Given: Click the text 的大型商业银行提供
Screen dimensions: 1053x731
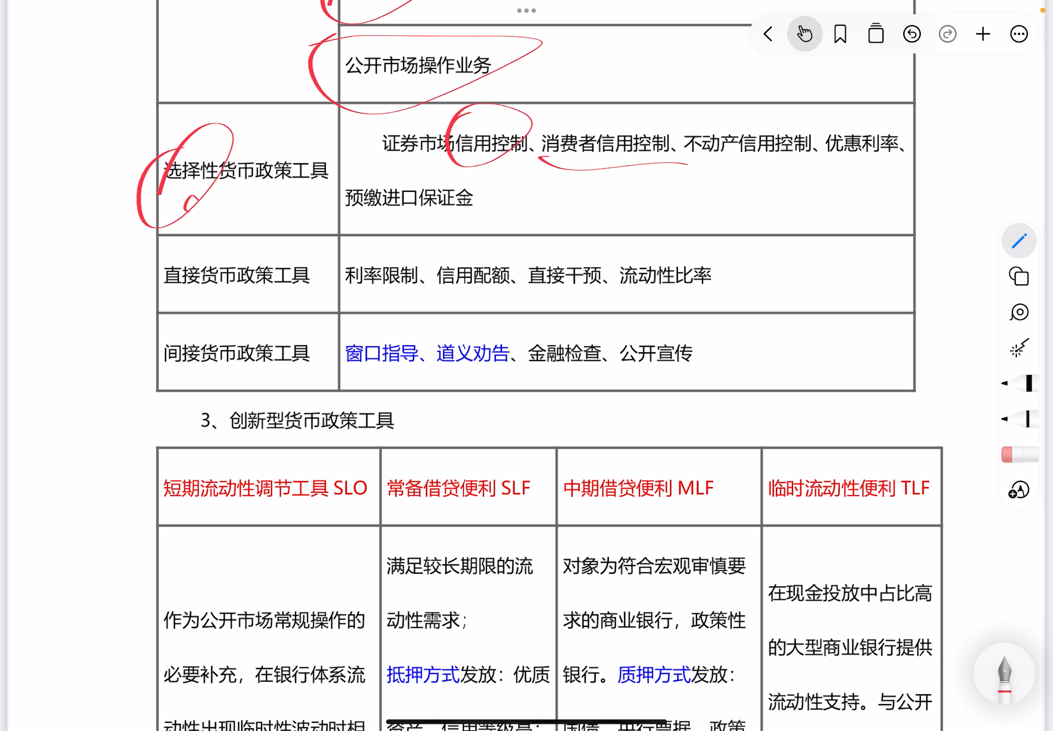Looking at the screenshot, I should (850, 647).
